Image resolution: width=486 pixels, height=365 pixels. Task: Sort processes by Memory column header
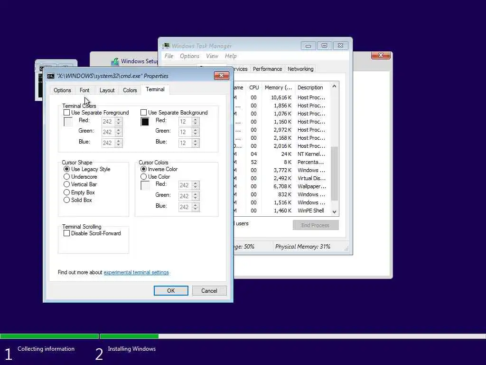[x=278, y=87]
